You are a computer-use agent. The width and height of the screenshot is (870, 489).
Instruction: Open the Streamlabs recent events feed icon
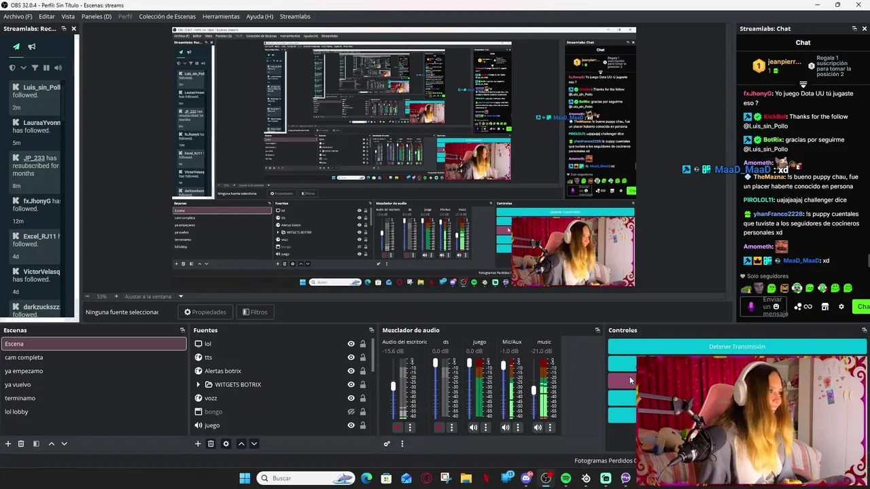coord(16,47)
